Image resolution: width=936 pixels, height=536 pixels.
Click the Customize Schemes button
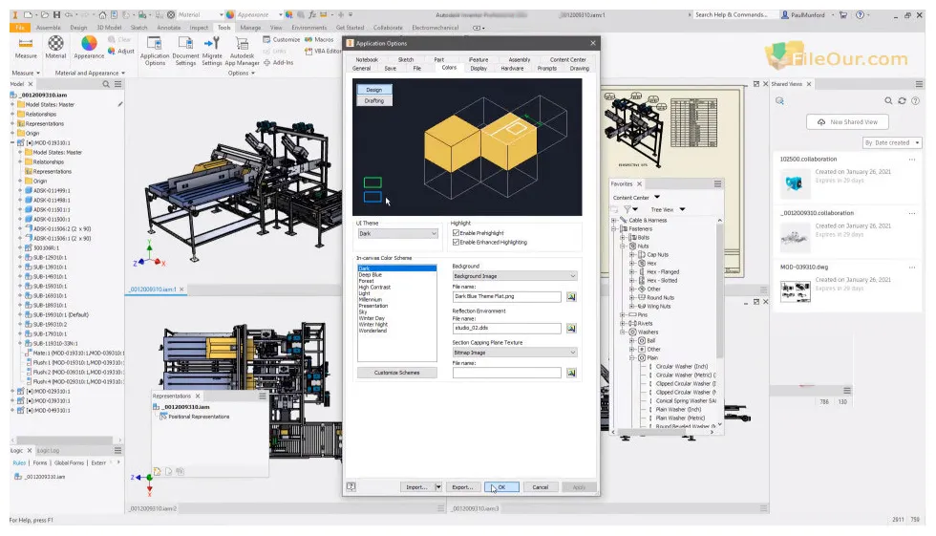[397, 373]
